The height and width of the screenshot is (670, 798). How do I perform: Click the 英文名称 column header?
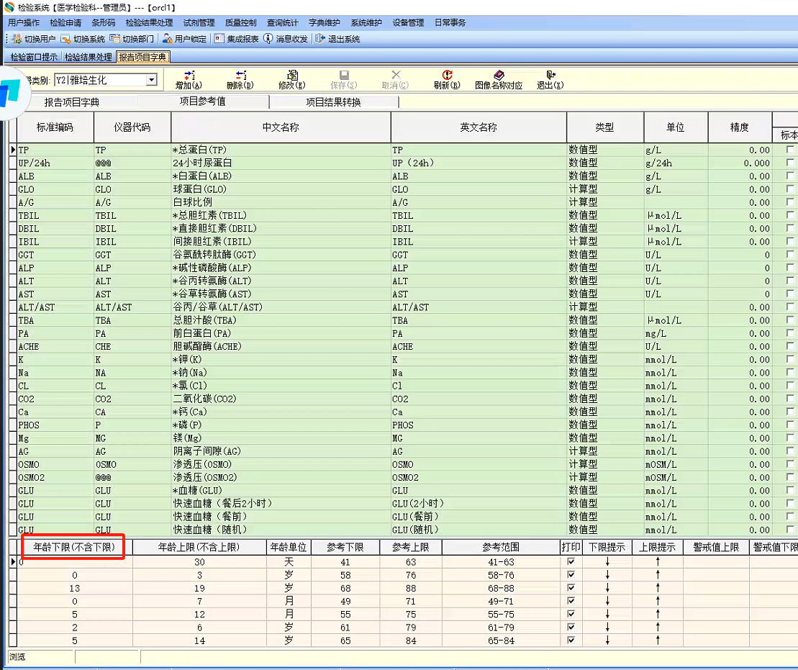tap(479, 127)
